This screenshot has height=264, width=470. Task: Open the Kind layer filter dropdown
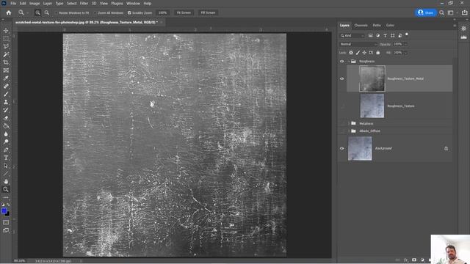point(352,36)
